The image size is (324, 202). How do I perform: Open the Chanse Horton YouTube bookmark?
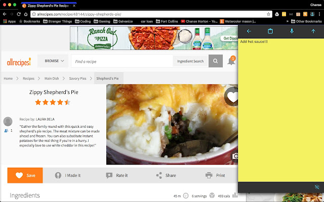(199, 21)
